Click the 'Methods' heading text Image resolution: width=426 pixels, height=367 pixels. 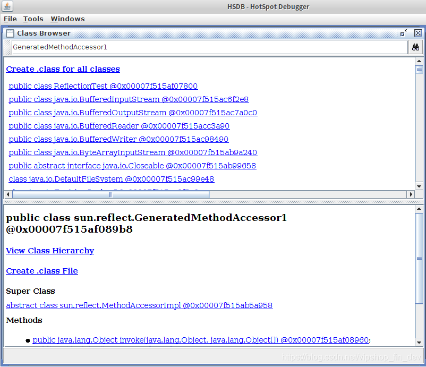pyautogui.click(x=24, y=320)
